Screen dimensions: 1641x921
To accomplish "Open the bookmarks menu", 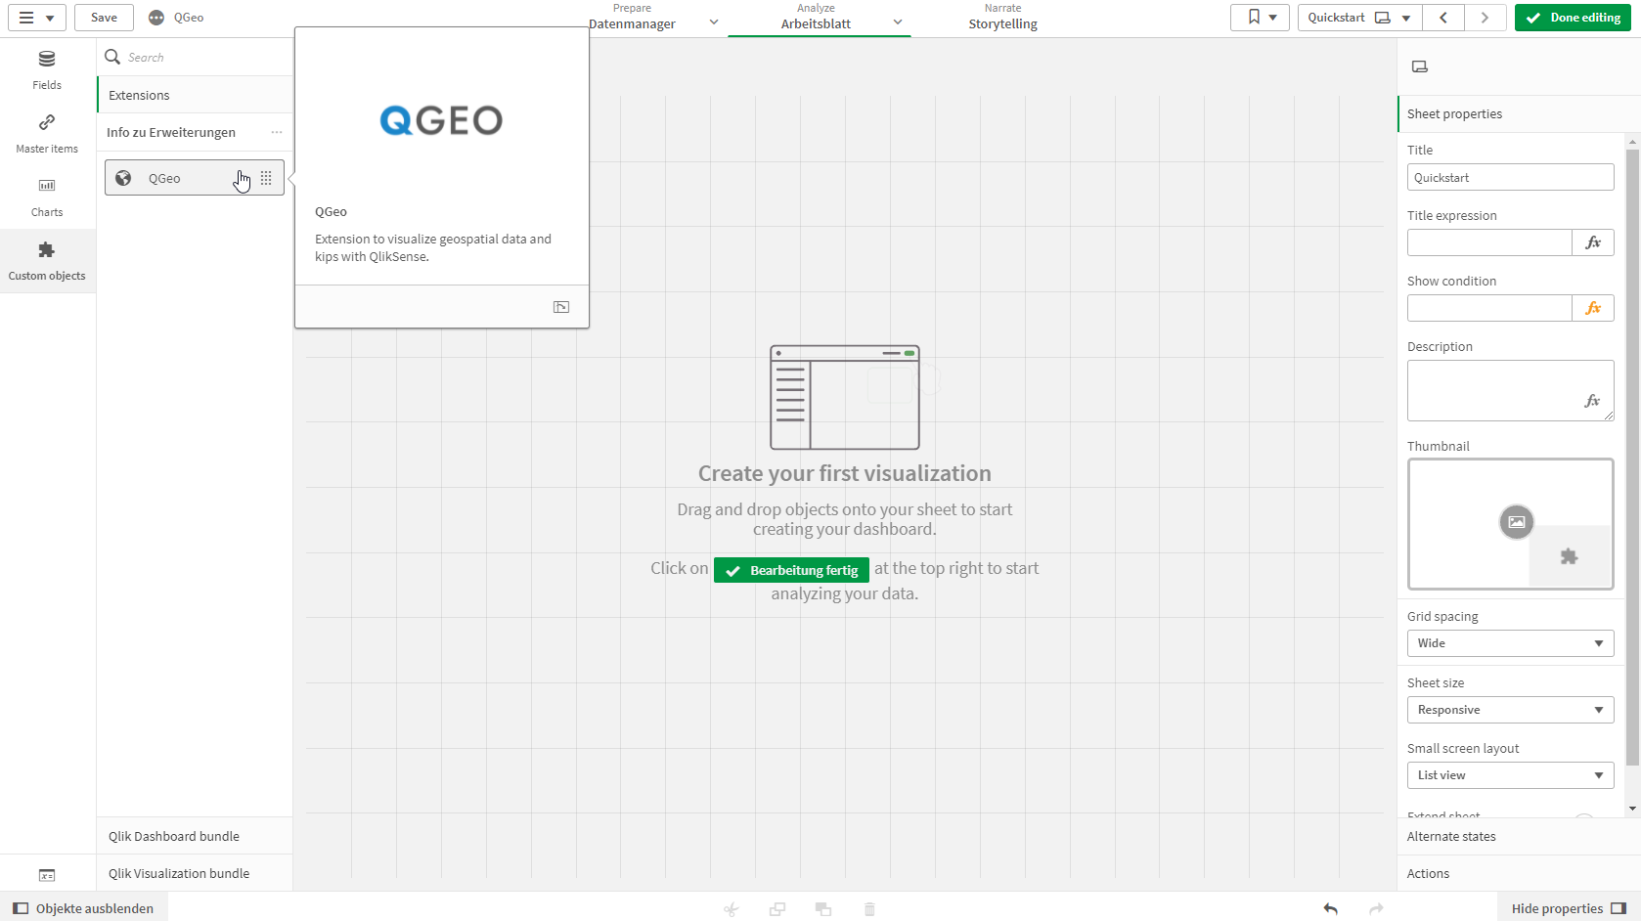I will [1260, 18].
